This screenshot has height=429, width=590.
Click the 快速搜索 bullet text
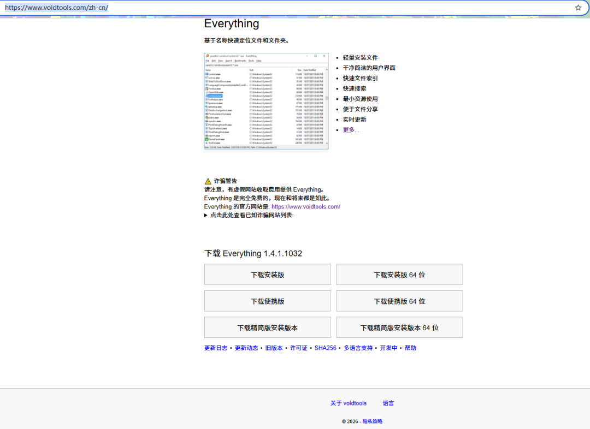(354, 88)
